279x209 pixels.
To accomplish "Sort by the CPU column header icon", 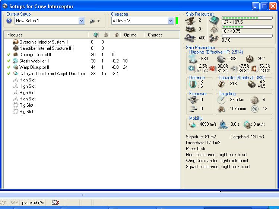I will point(96,35).
